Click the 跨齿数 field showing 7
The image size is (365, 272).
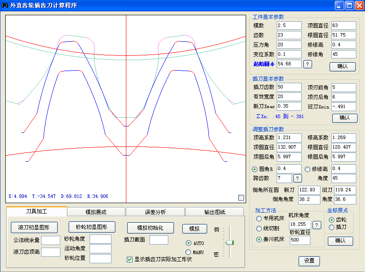284,178
